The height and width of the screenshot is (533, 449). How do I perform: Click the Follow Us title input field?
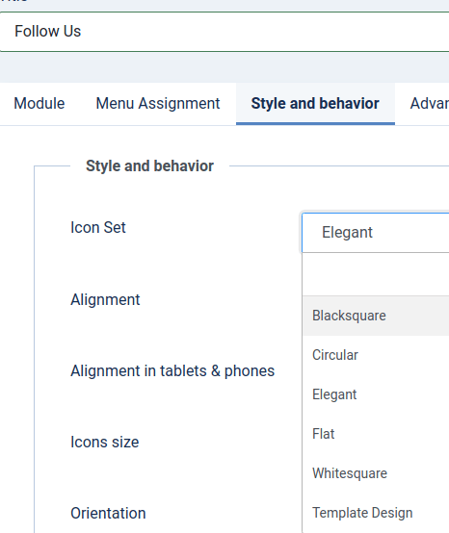(x=224, y=32)
